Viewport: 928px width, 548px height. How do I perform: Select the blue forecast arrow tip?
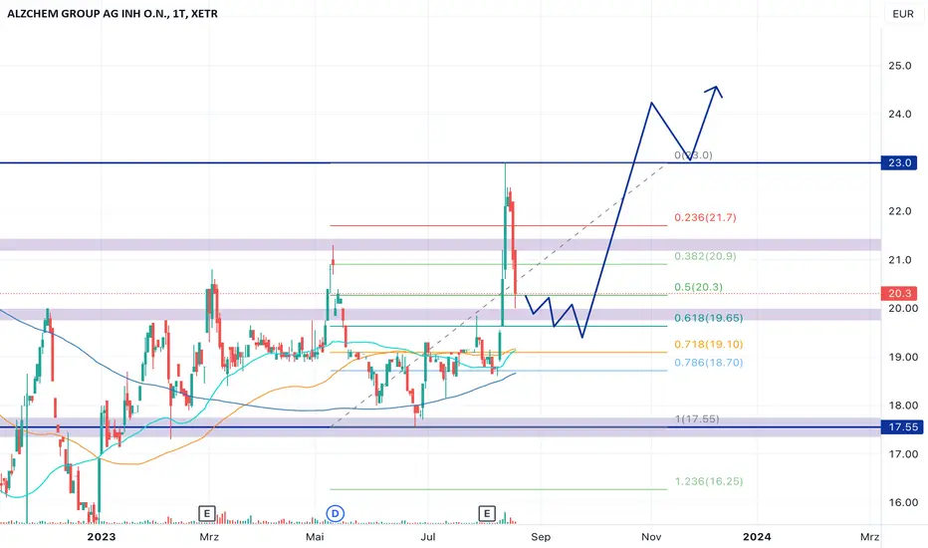[715, 90]
